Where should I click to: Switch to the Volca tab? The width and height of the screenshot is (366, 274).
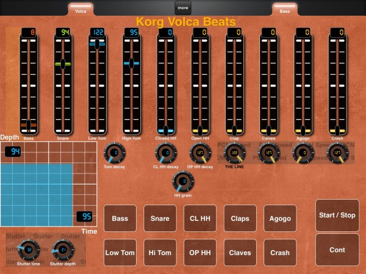point(81,10)
